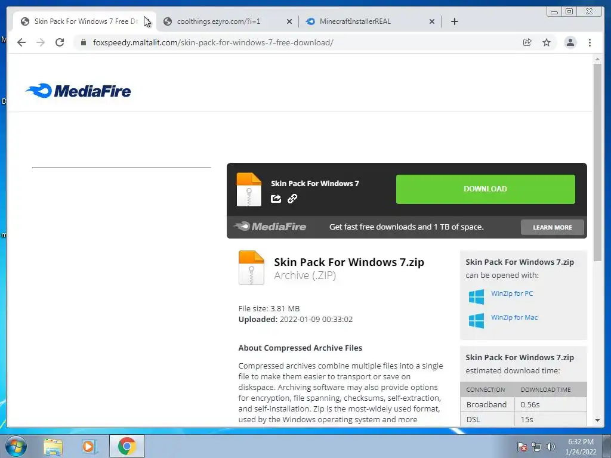The width and height of the screenshot is (611, 458).
Task: Click the Windows logo next to WinZip for PC
Action: pos(476,297)
